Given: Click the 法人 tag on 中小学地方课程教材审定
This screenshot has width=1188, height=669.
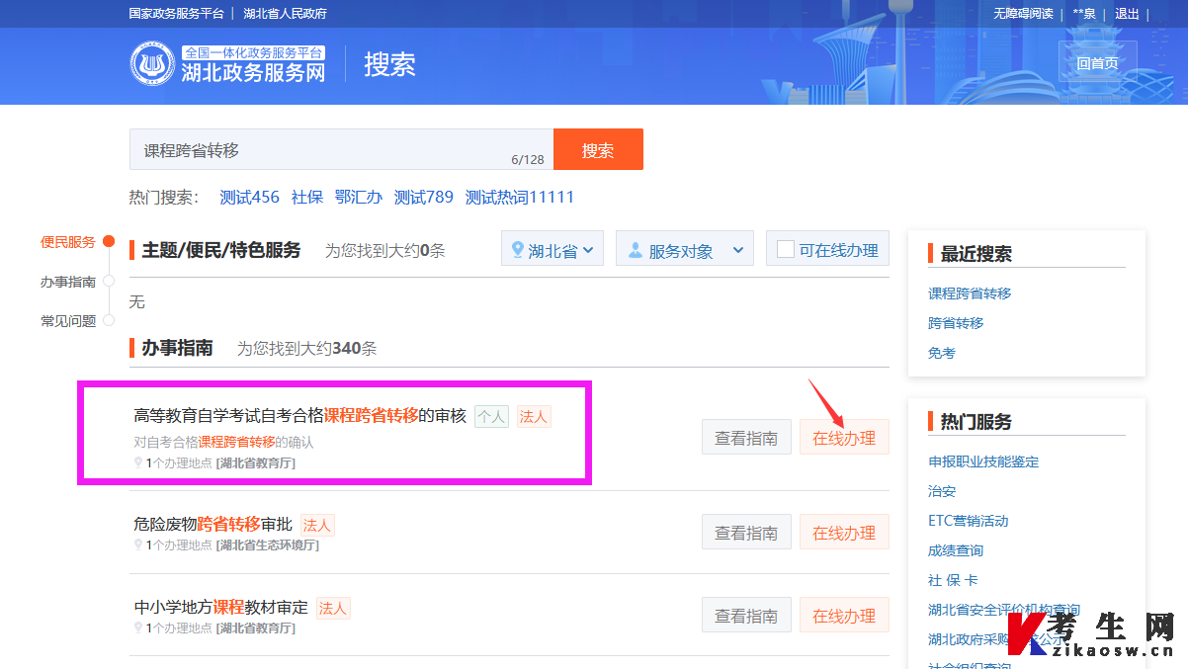Looking at the screenshot, I should [333, 609].
